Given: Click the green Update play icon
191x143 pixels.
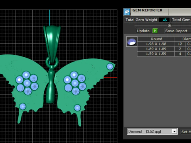Looking at the screenshot, I should point(155,31).
